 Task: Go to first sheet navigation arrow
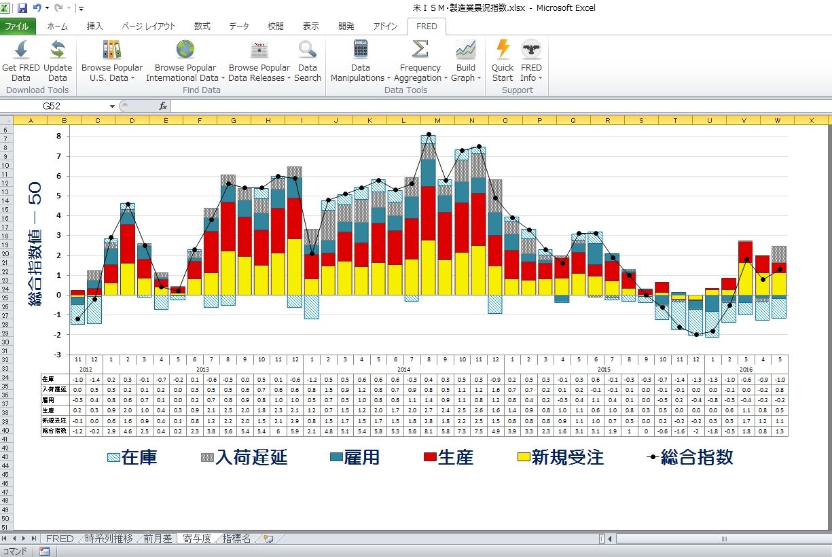[5, 539]
